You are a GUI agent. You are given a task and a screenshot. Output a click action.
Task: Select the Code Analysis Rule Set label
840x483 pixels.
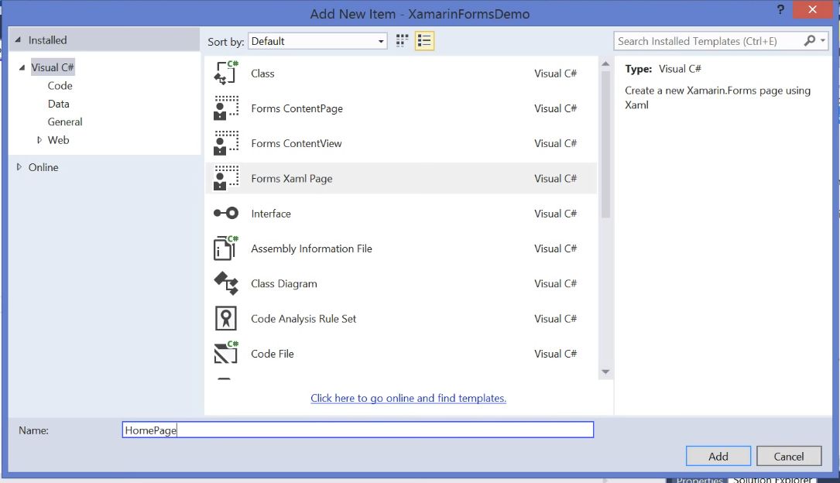pyautogui.click(x=303, y=319)
